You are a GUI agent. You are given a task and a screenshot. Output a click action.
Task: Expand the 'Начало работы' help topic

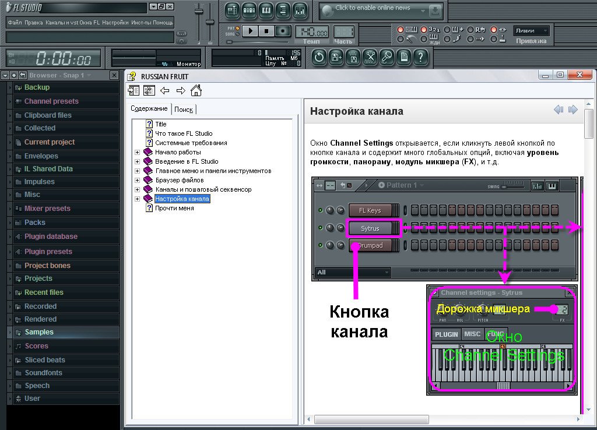tap(138, 152)
